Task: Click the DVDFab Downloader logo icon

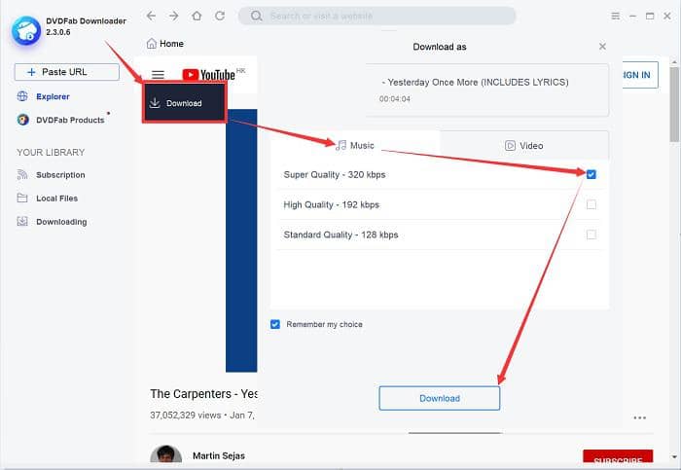Action: click(26, 31)
